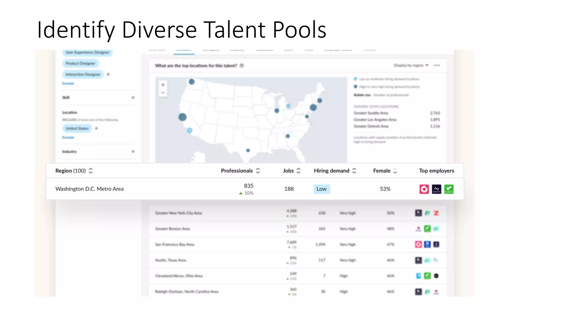Click Greater Detroit Area in hidden gems list

coord(371,126)
